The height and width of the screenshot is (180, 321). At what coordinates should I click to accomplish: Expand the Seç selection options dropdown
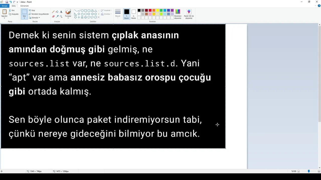[24, 17]
